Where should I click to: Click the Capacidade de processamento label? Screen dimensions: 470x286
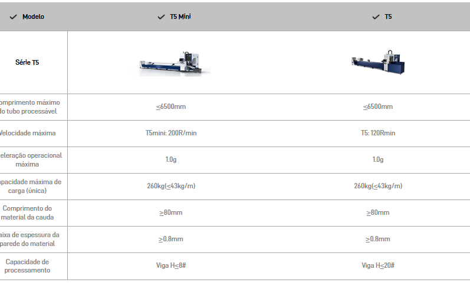coord(27,266)
